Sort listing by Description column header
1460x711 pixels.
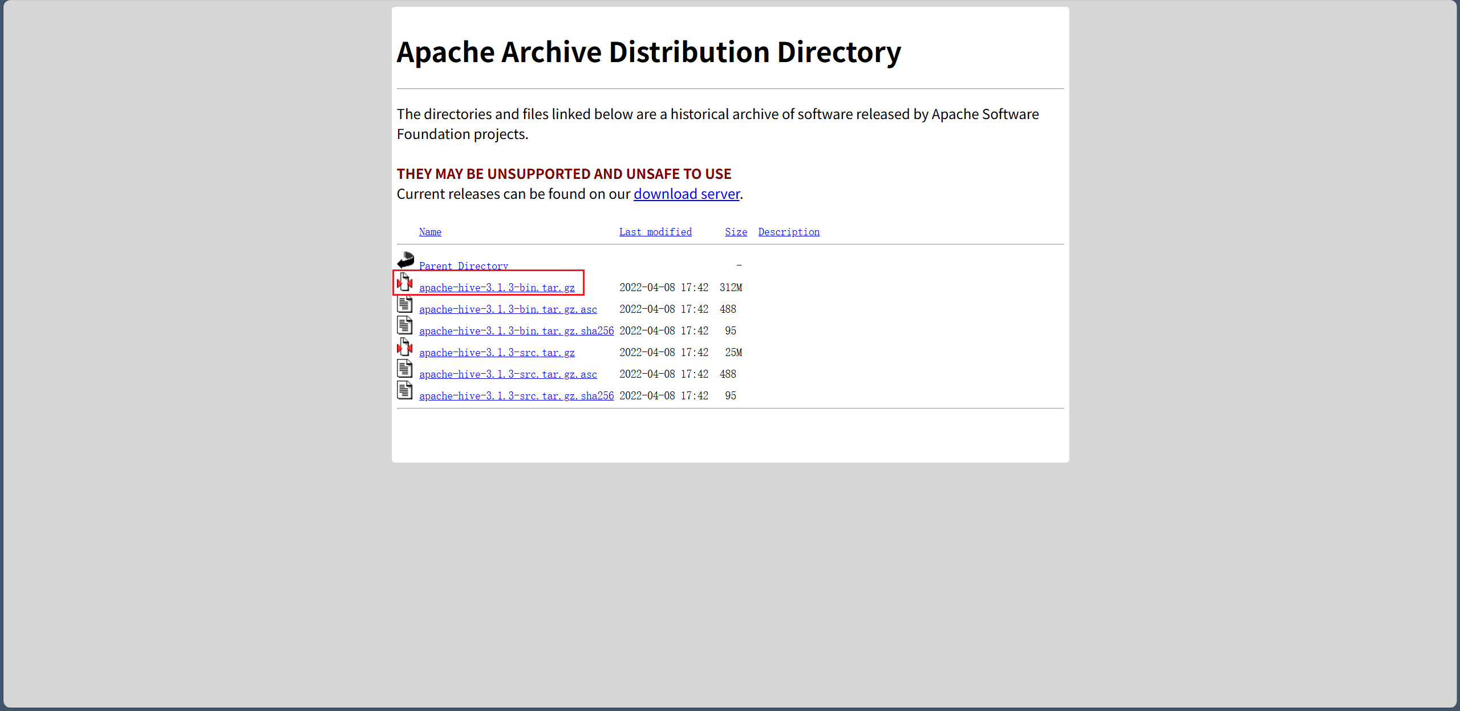pos(789,232)
